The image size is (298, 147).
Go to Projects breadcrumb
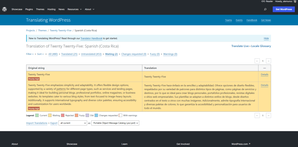[30, 30]
